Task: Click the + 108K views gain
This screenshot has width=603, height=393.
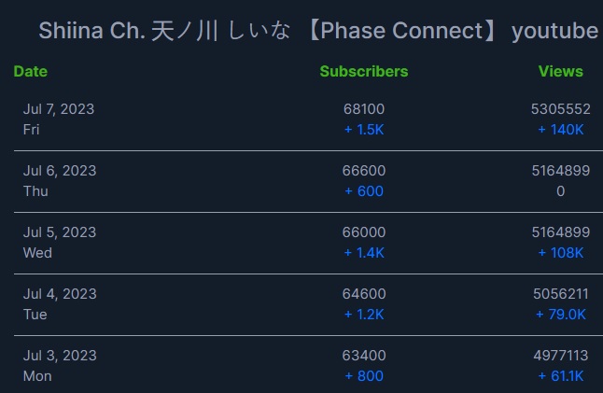Action: click(x=560, y=253)
